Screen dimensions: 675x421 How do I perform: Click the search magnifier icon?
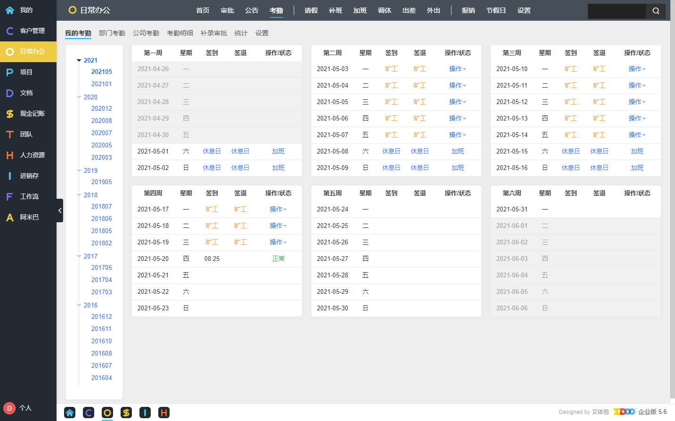[x=656, y=11]
